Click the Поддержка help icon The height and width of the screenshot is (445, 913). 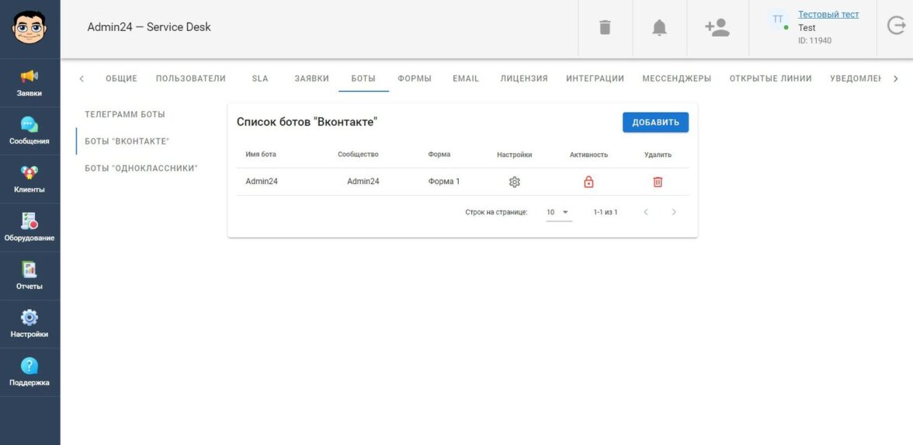[x=30, y=371]
